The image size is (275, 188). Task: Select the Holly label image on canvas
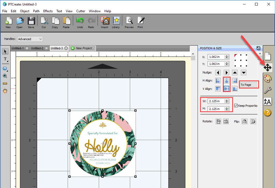pos(102,144)
